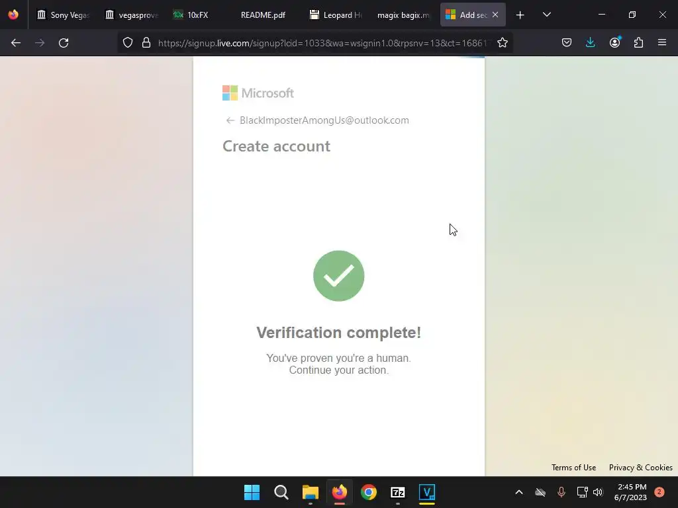Click the Microsoft logo
Viewport: 678px width, 508px height.
(258, 93)
